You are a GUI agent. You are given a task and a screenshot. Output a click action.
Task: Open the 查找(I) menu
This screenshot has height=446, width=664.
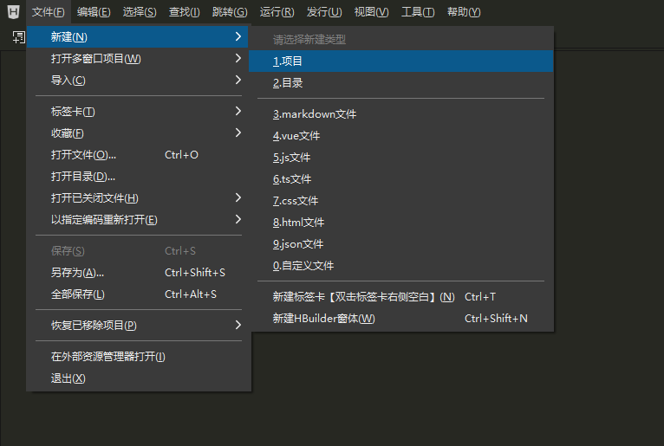(x=185, y=12)
